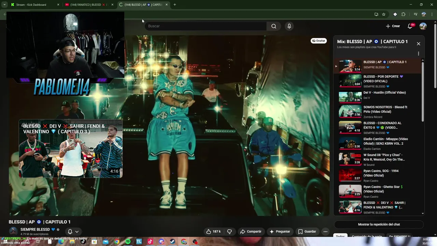Play BLESSD - POR DEPORTE from playlist
The width and height of the screenshot is (437, 246).
coord(377,81)
